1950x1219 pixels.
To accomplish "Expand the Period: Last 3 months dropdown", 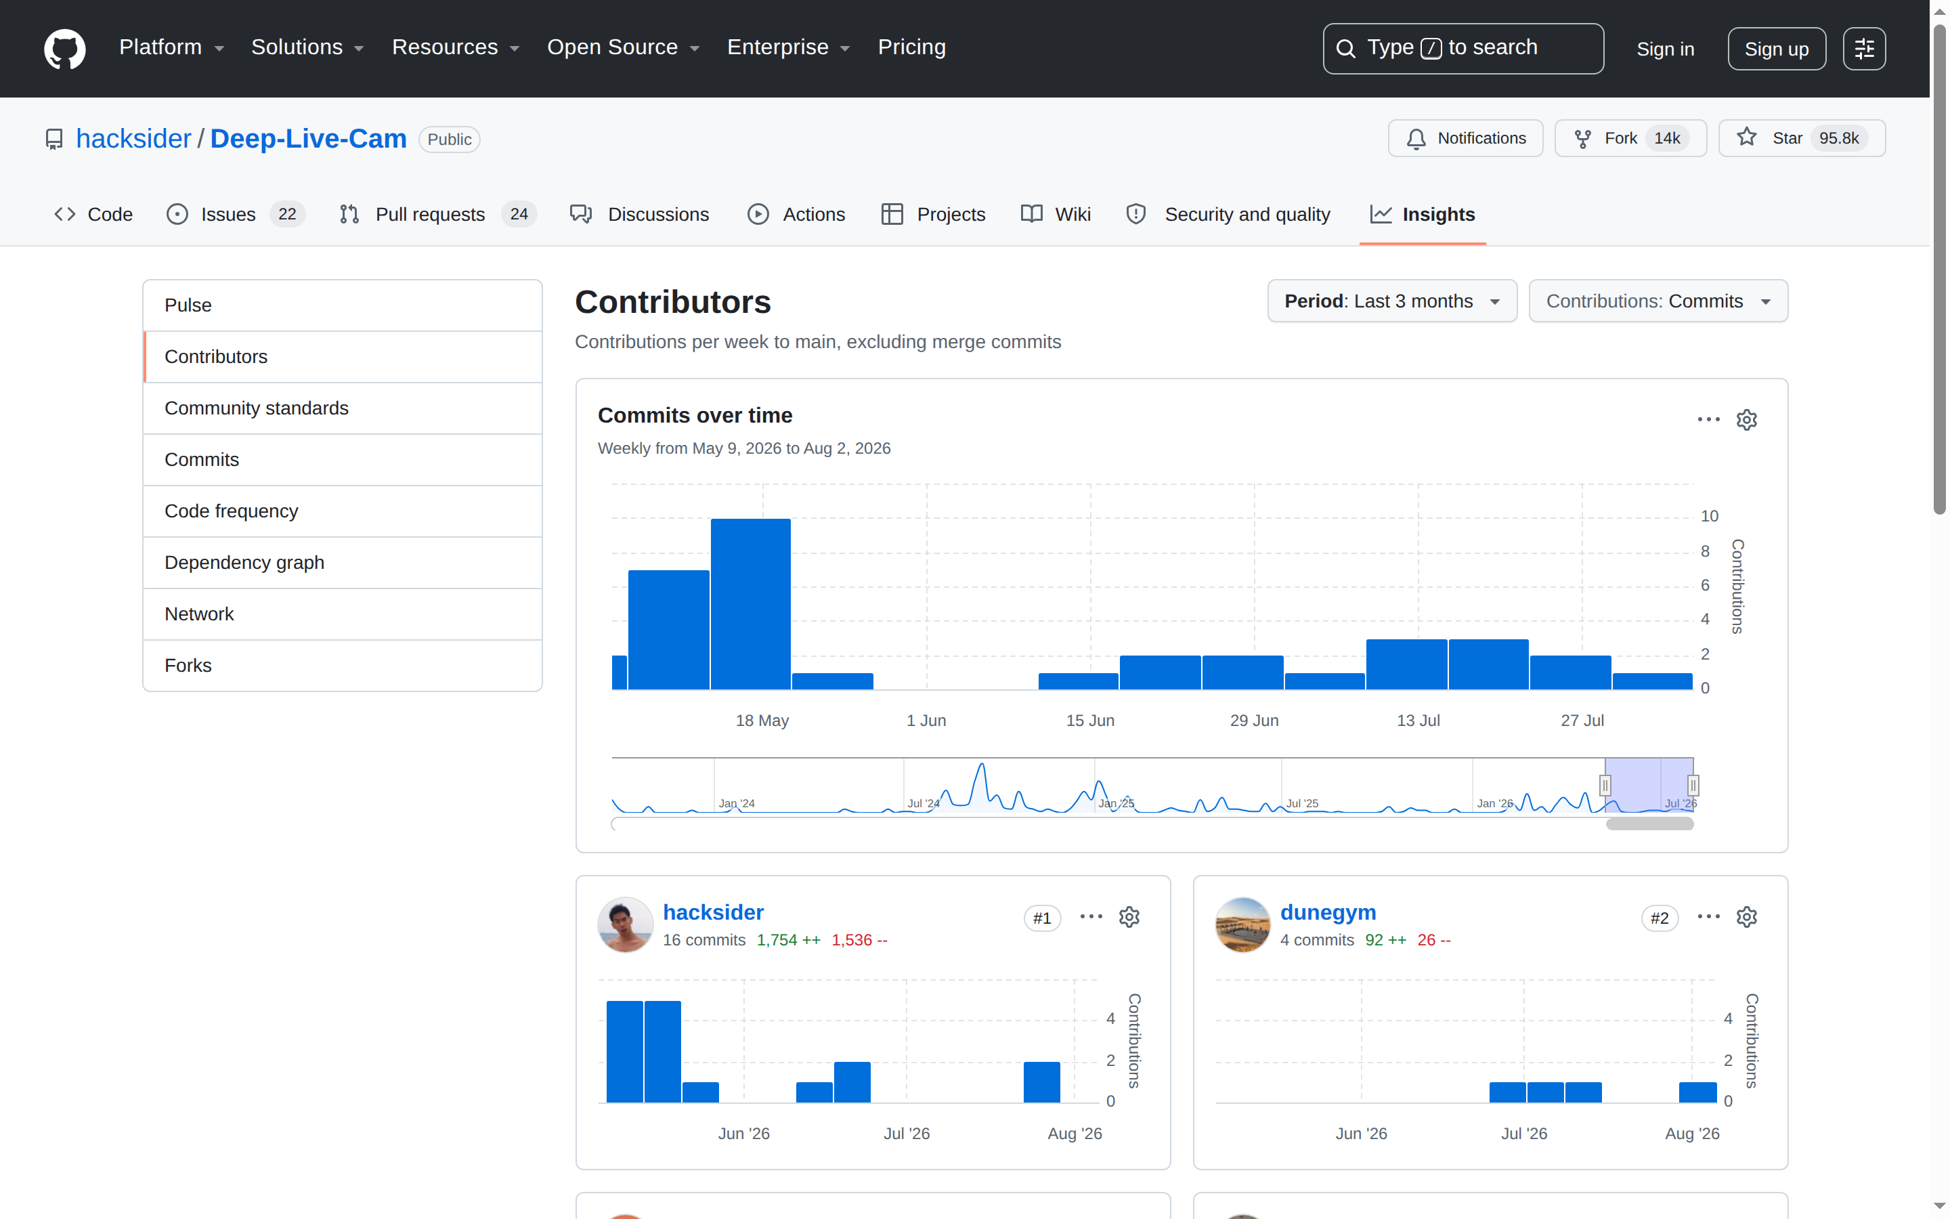I will (x=1391, y=301).
